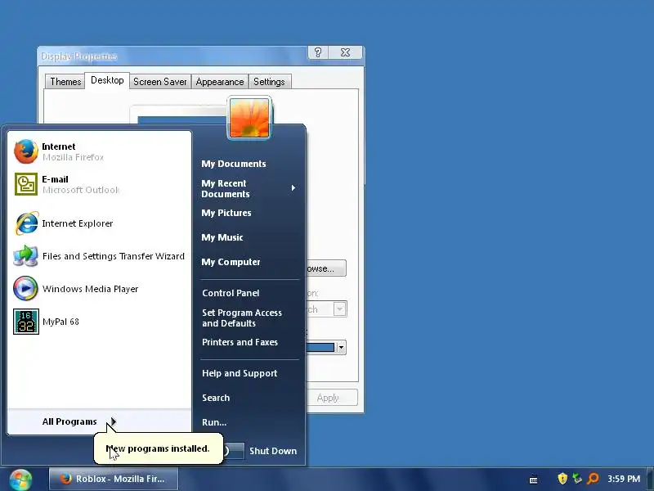Image resolution: width=654 pixels, height=491 pixels.
Task: Expand All Programs arrow
Action: coord(113,421)
